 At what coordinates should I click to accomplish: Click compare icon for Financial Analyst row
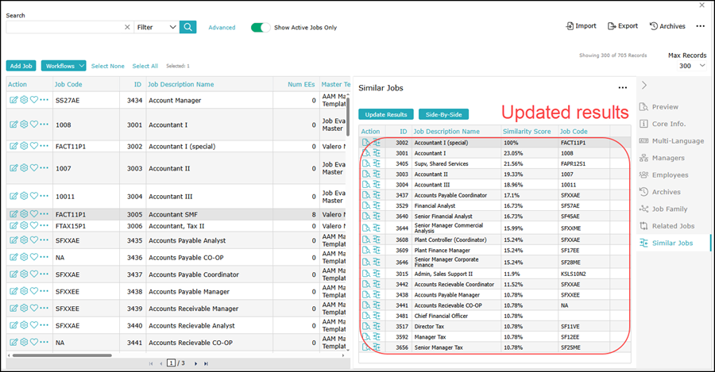[377, 205]
